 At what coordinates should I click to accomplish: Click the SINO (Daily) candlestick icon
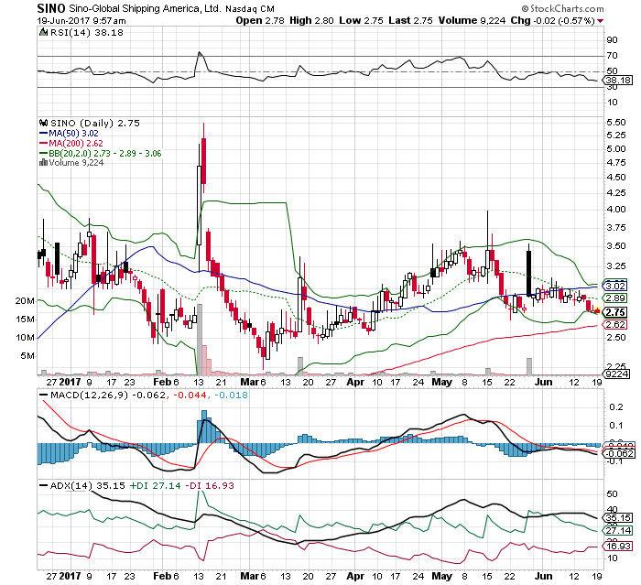click(x=43, y=123)
